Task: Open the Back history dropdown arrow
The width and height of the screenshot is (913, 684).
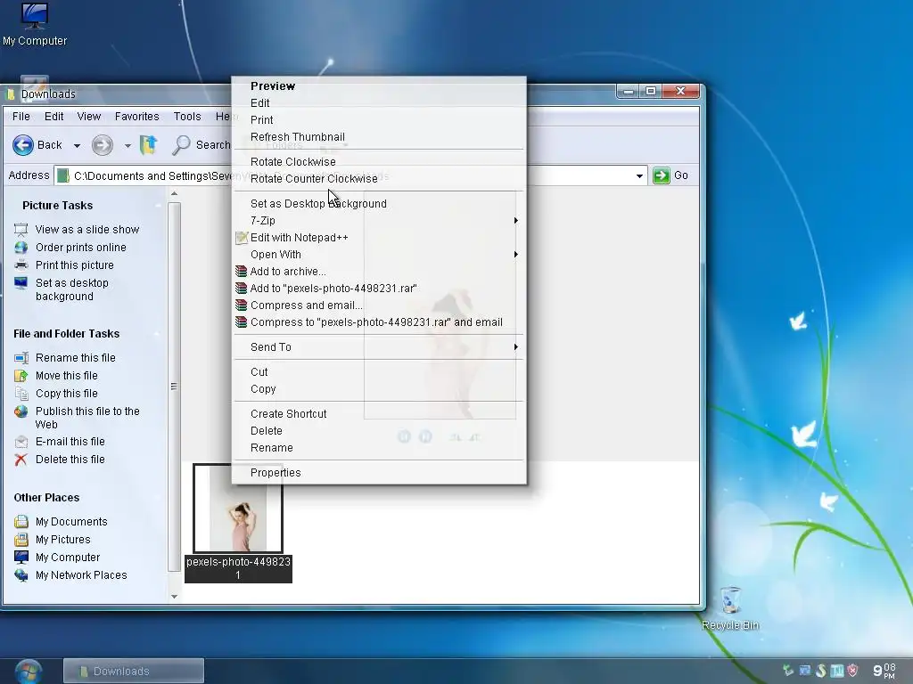Action: click(77, 145)
